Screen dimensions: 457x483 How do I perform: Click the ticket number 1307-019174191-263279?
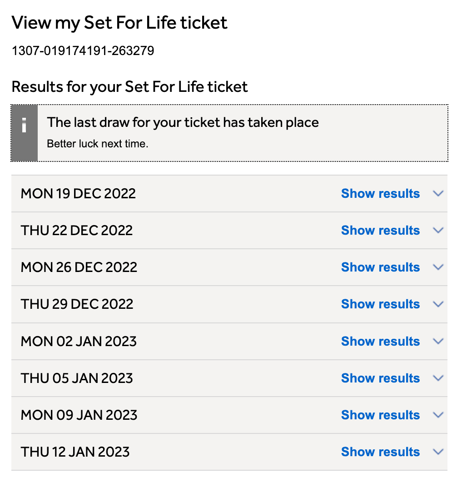coord(83,50)
